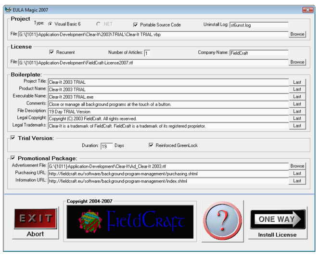Click the Project Title field
The width and height of the screenshot is (320, 256).
pyautogui.click(x=168, y=82)
